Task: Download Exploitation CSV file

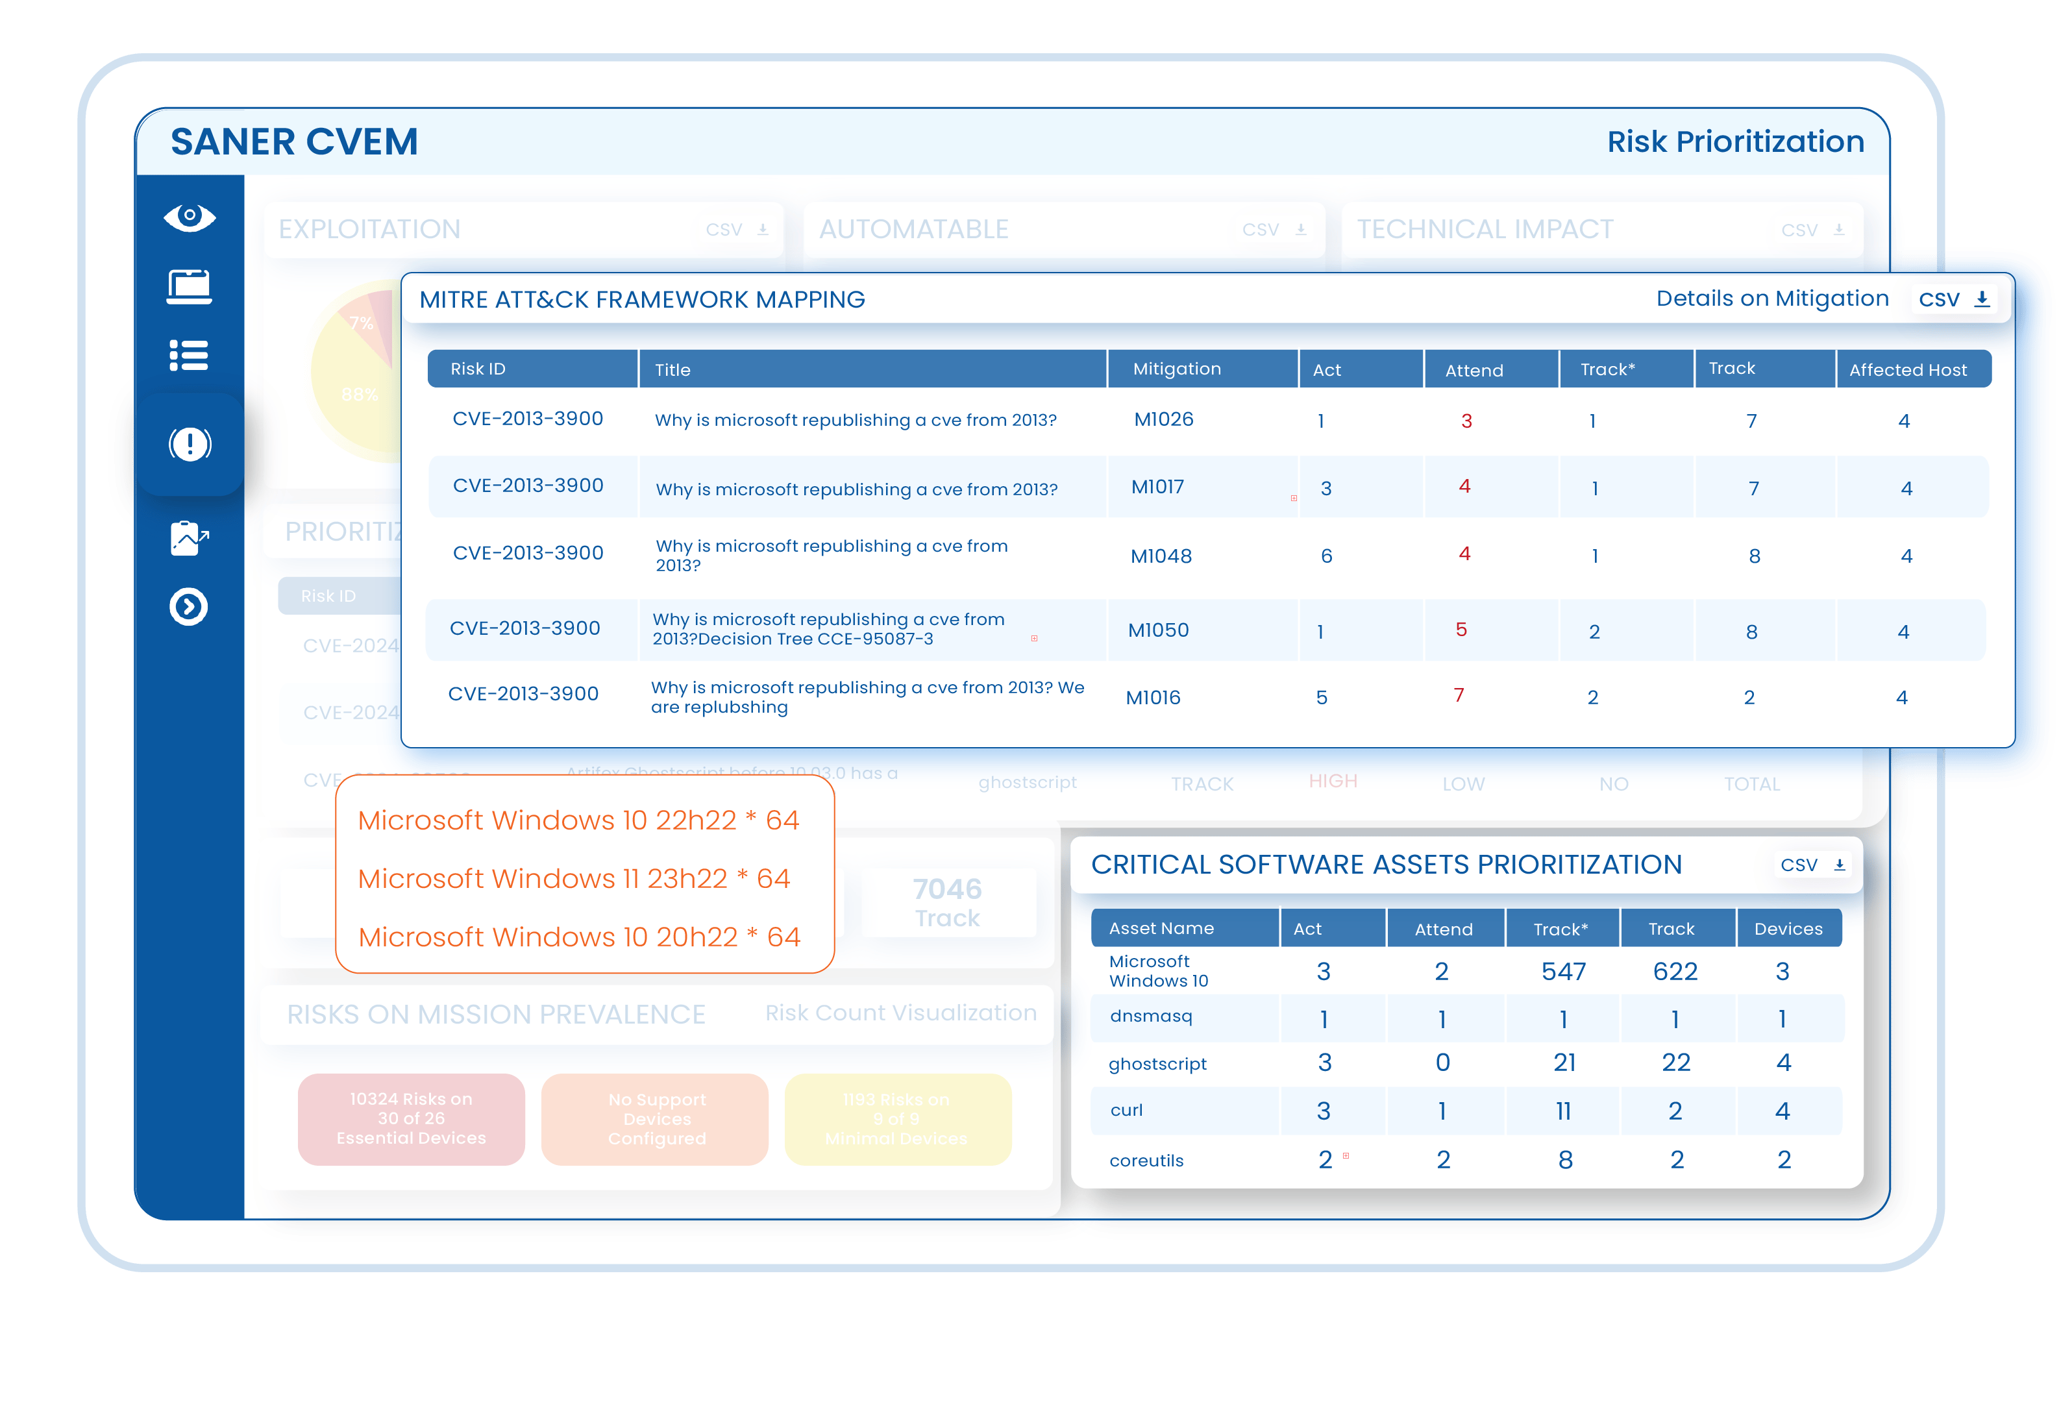Action: (738, 230)
